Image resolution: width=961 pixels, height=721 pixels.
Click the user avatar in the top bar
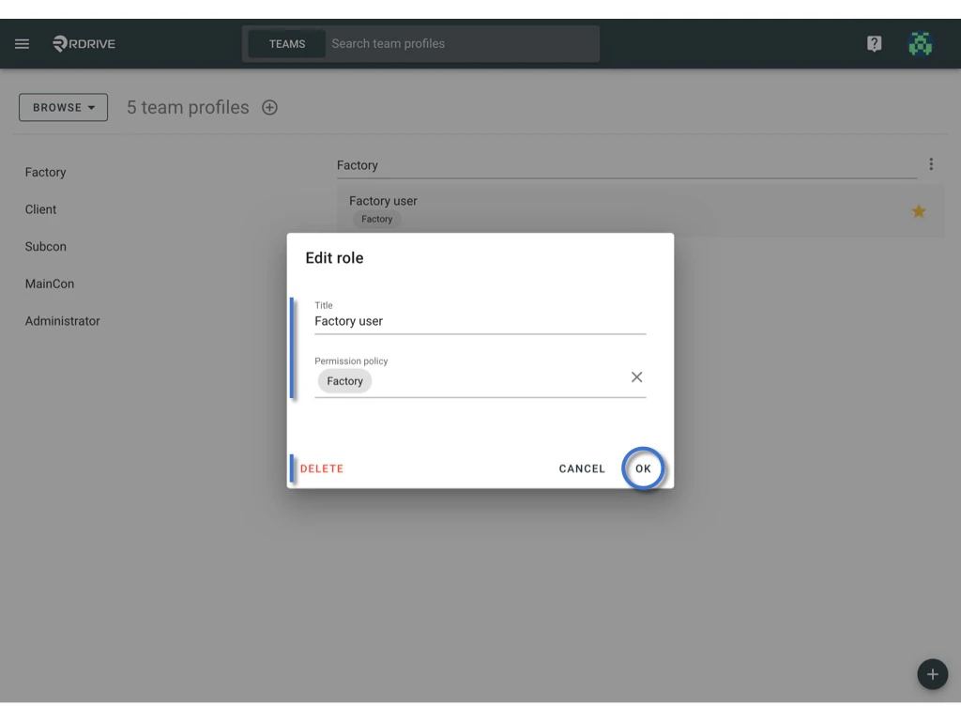pos(921,43)
